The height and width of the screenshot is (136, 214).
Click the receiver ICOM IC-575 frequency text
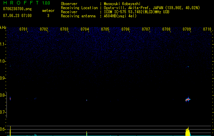(136, 12)
